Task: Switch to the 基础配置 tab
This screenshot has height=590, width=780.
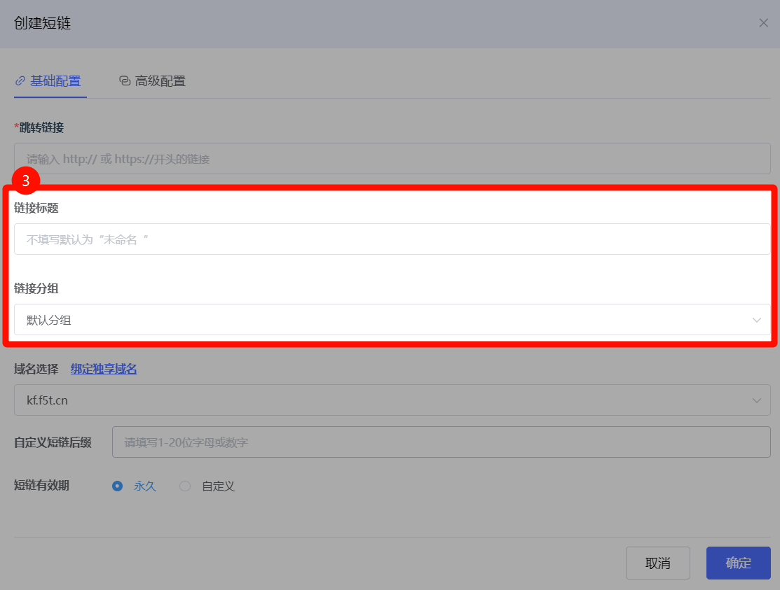Action: (x=55, y=80)
